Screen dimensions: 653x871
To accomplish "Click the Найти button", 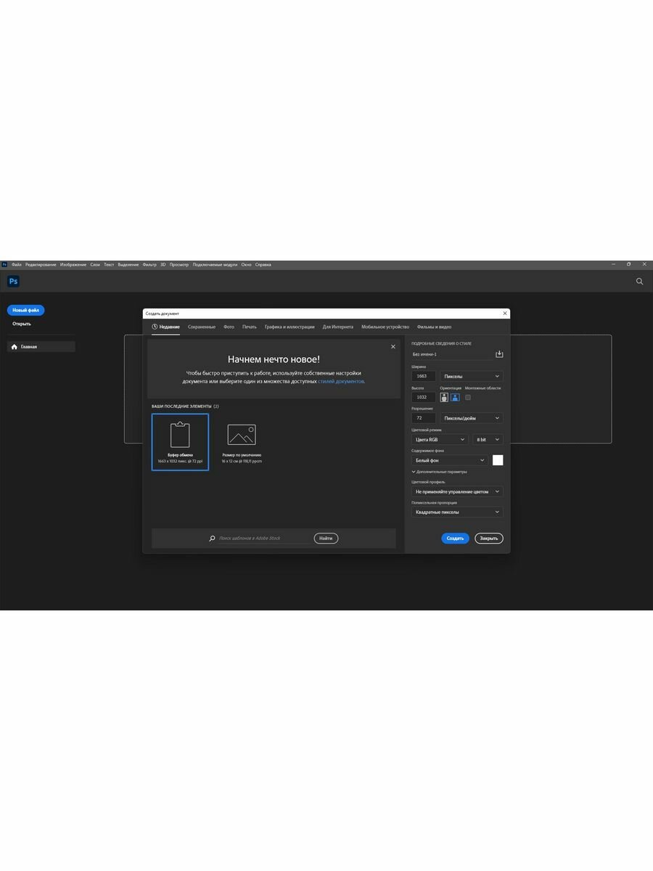I will 326,539.
